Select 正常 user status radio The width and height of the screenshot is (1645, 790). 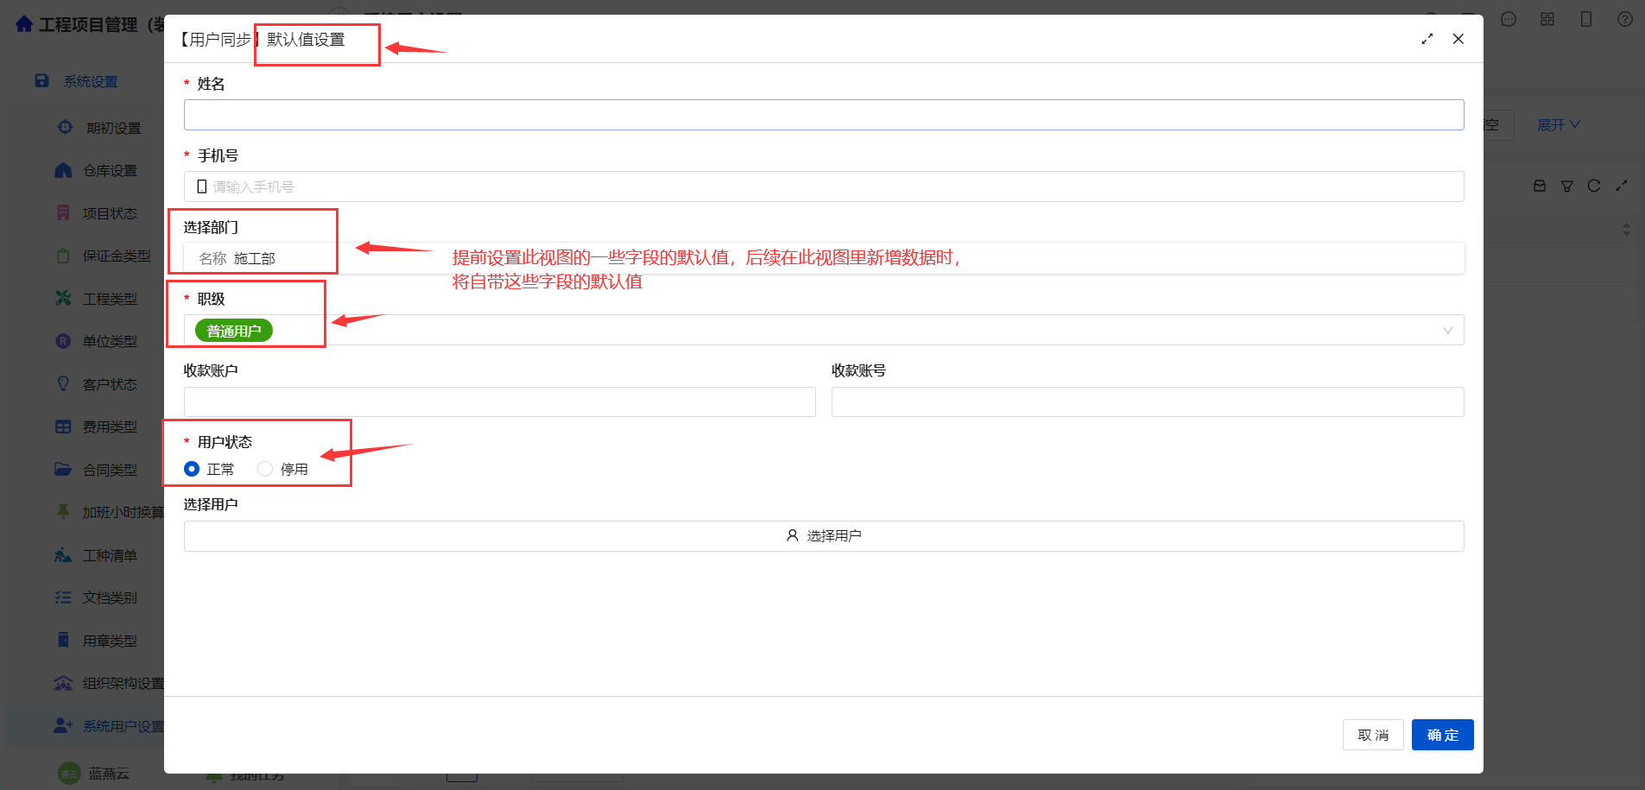tap(192, 469)
